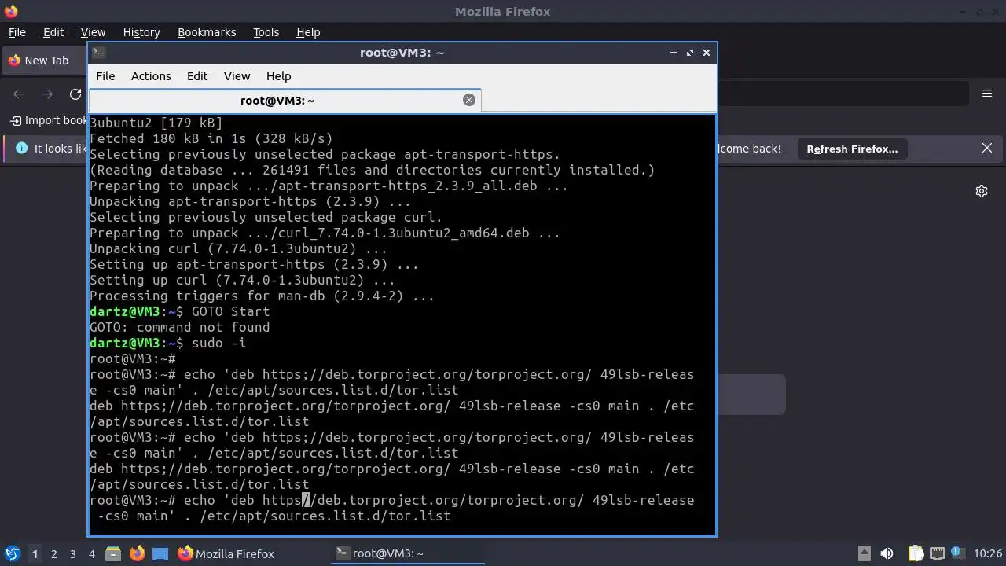Image resolution: width=1006 pixels, height=566 pixels.
Task: Click the 10:26 clock
Action: pos(988,554)
